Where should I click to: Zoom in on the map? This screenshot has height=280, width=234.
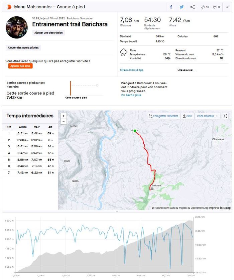click(x=64, y=116)
